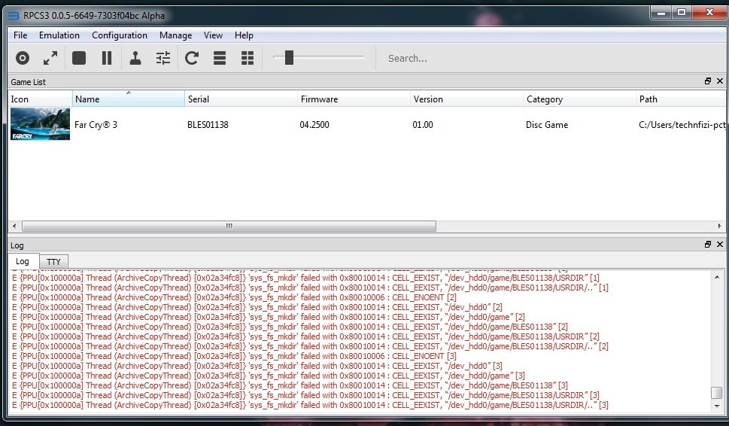Screen dimensions: 729x426
Task: Sort the game list by Serial column
Action: pyautogui.click(x=241, y=99)
